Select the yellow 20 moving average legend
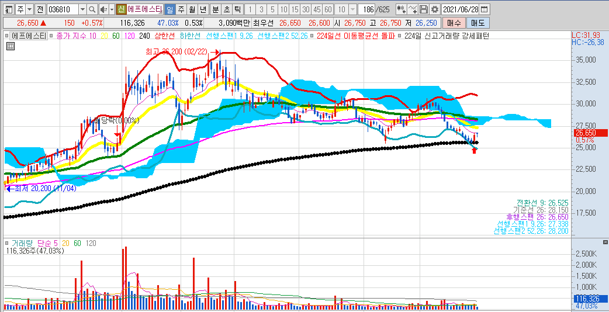The image size is (609, 312). 104,36
